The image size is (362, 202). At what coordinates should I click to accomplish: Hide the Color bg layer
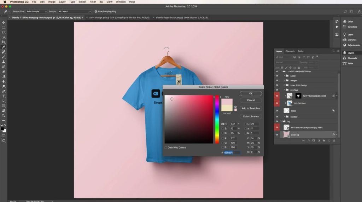click(277, 134)
